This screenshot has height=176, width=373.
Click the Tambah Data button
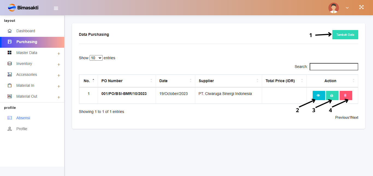pyautogui.click(x=345, y=35)
